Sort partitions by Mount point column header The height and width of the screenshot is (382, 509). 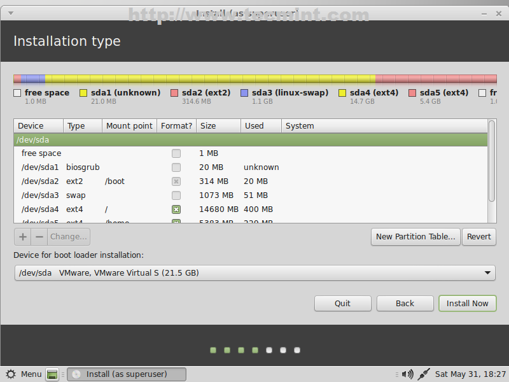point(129,126)
